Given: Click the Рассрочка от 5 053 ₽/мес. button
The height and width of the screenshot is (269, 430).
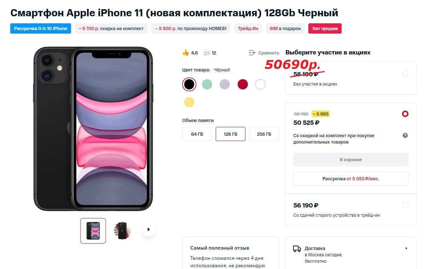Looking at the screenshot, I should coord(351,179).
